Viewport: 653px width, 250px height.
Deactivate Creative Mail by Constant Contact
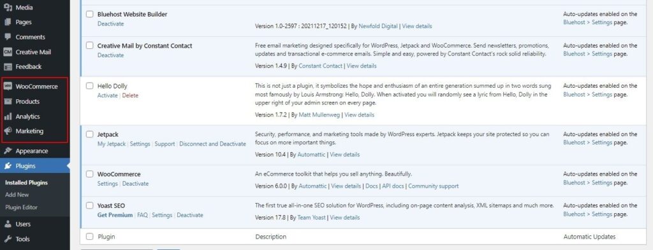pos(111,55)
